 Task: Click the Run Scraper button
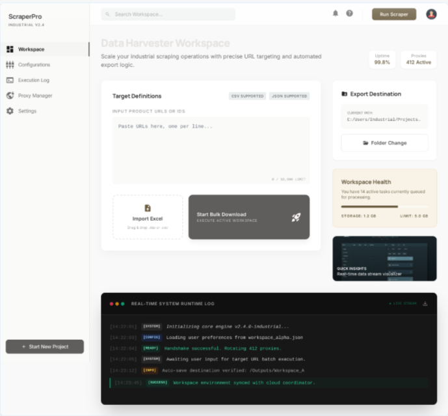(394, 14)
